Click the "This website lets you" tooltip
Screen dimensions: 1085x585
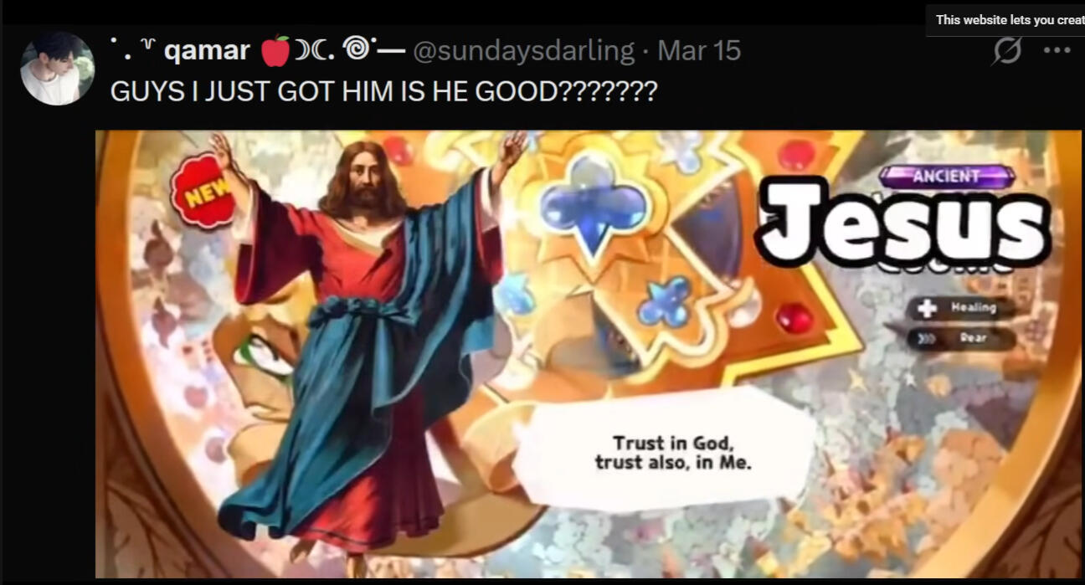coord(1005,20)
